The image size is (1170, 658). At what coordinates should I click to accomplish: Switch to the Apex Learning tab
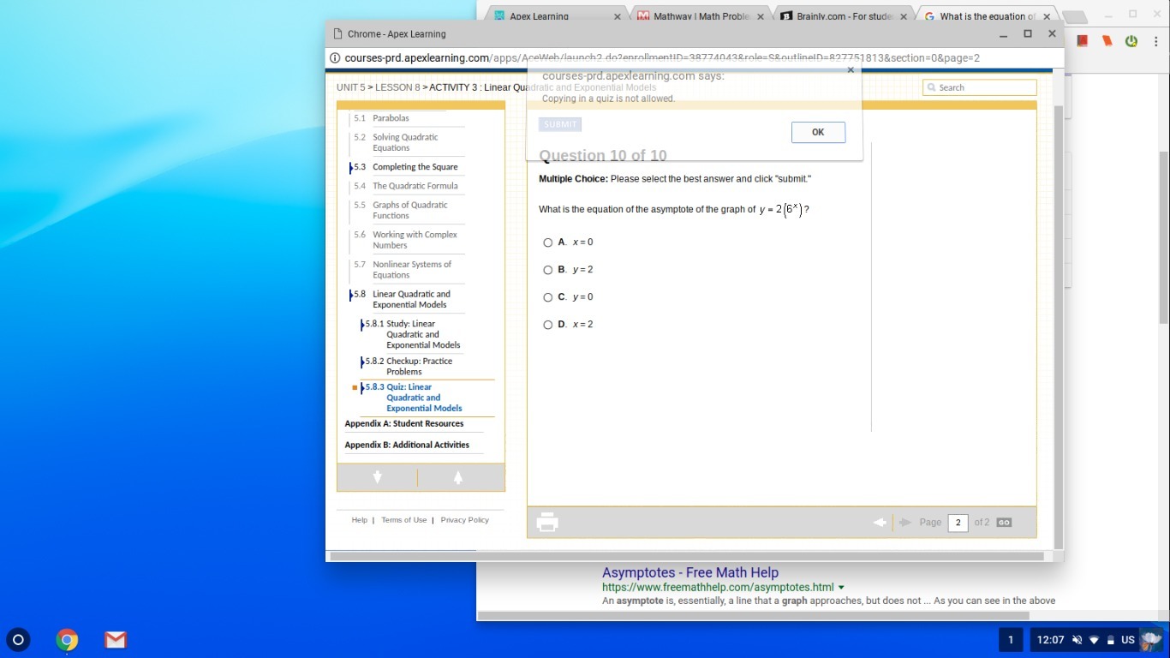(x=555, y=16)
